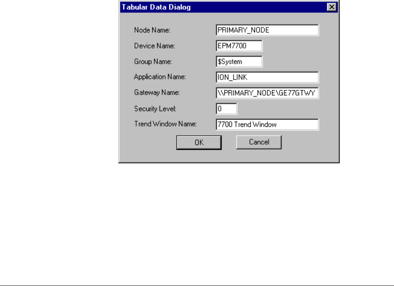Screen dimensions: 394x286
Task: Click the Node Name label
Action: click(152, 30)
